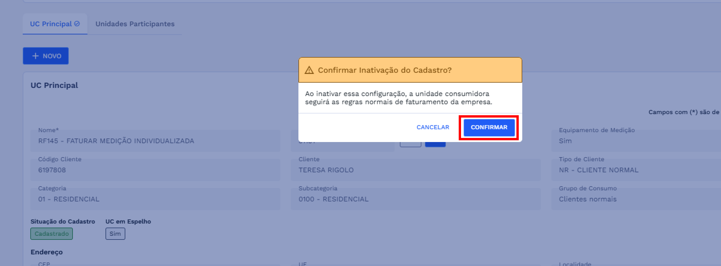
Task: Click the dialog title Confirmar Inativação do Cadastro
Action: [385, 70]
